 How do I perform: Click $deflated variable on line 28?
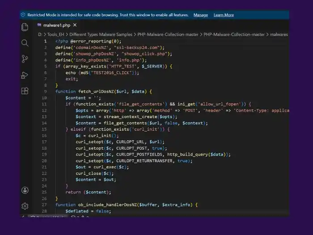(77, 211)
